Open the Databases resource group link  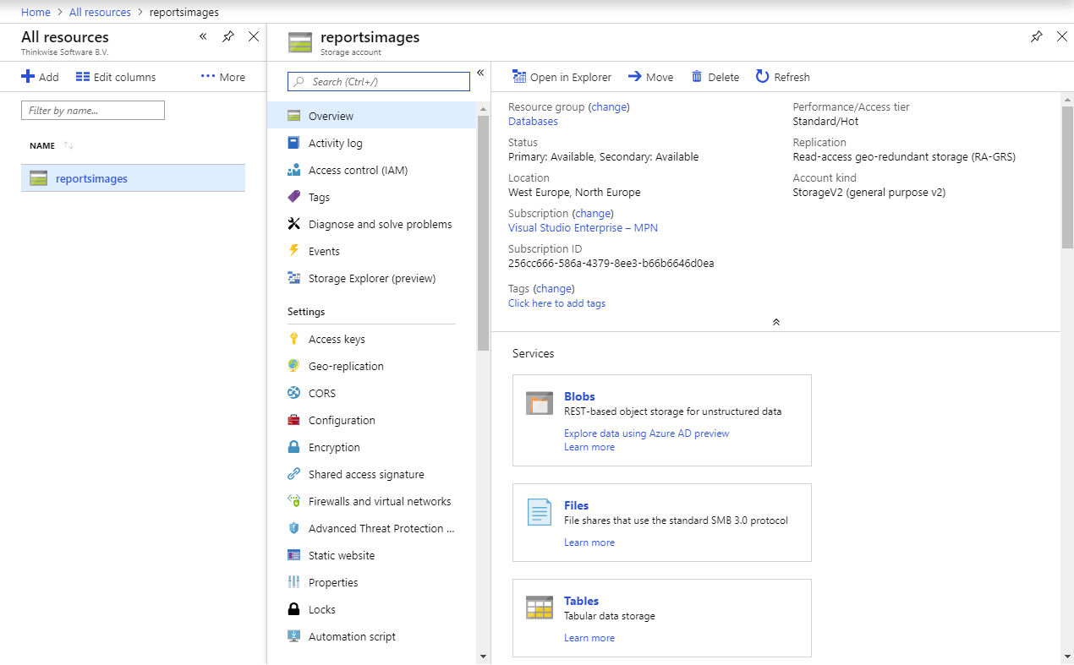click(x=533, y=121)
